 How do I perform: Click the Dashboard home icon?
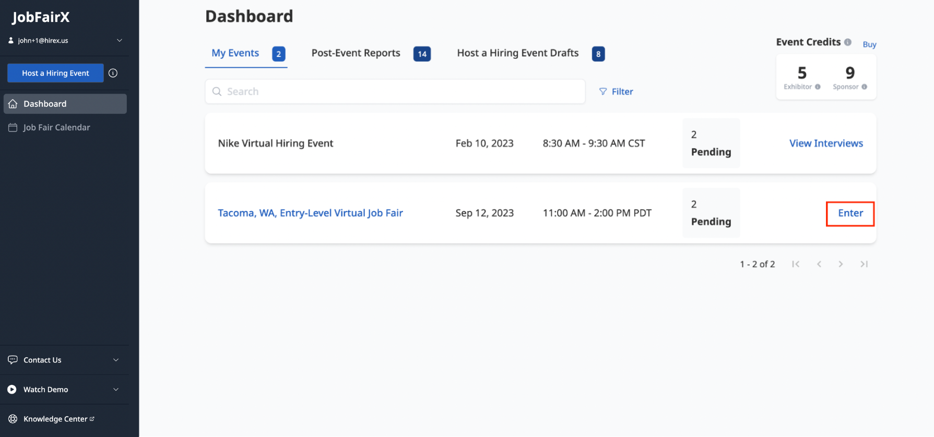tap(13, 104)
